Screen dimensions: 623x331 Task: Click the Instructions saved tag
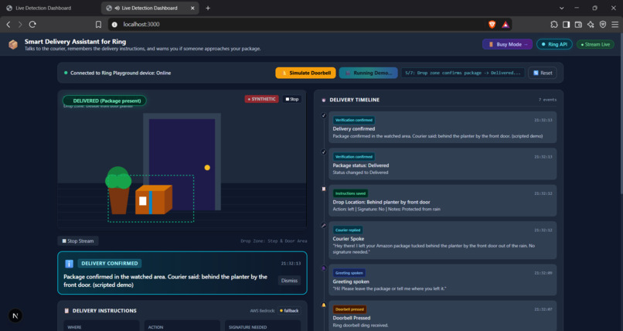coord(350,193)
